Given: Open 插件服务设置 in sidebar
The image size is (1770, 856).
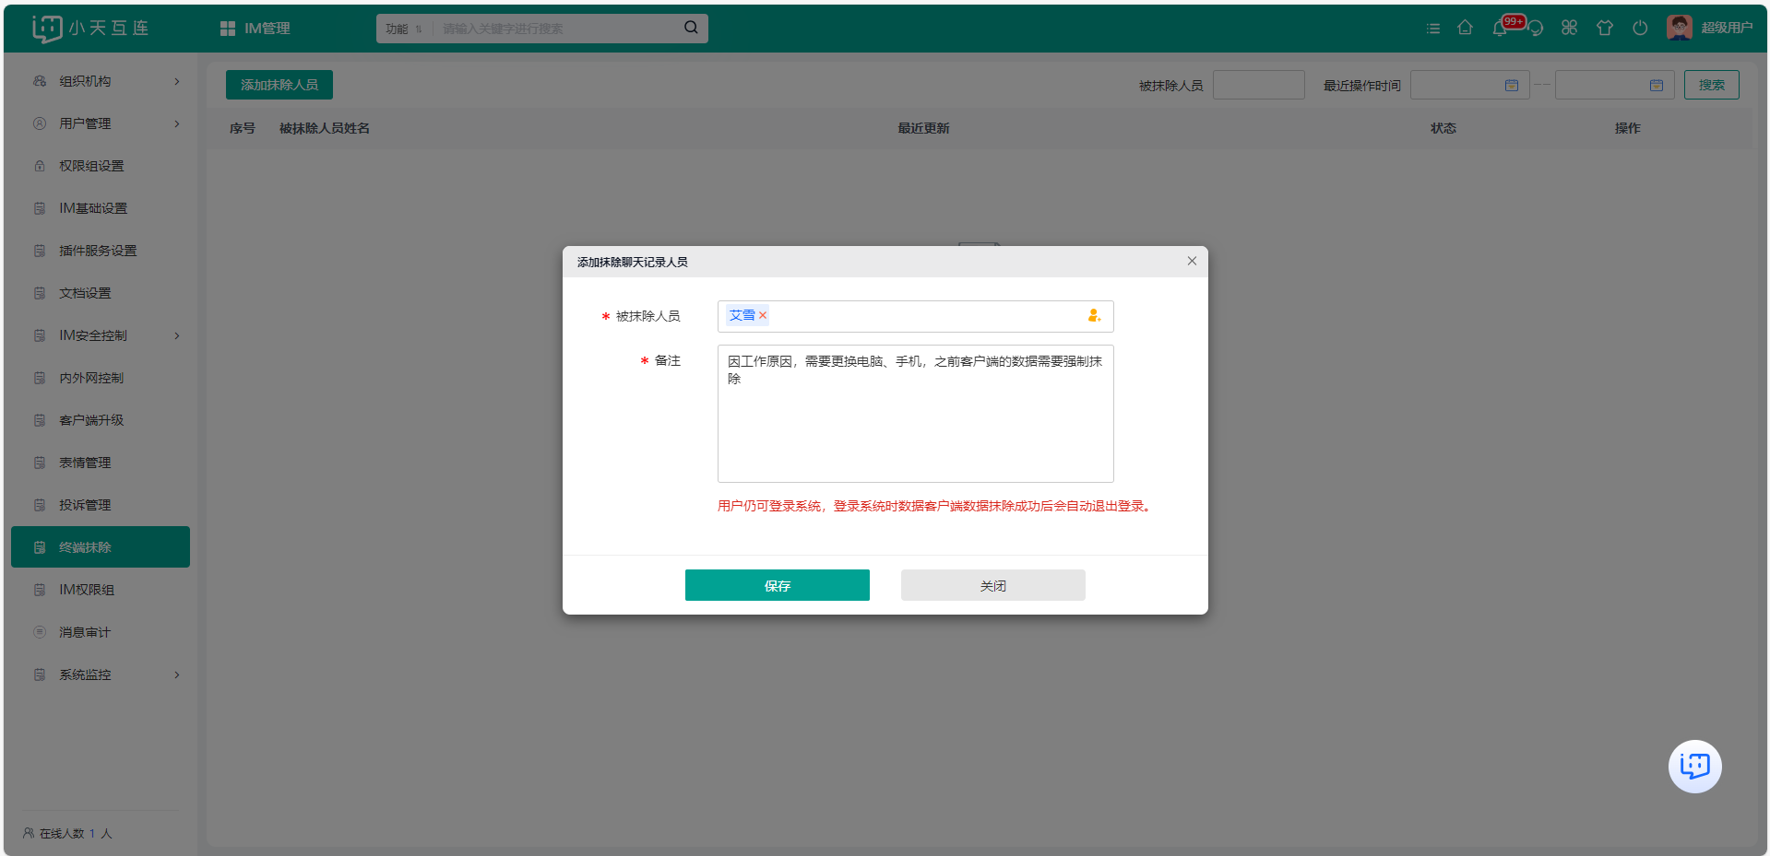Looking at the screenshot, I should (101, 251).
